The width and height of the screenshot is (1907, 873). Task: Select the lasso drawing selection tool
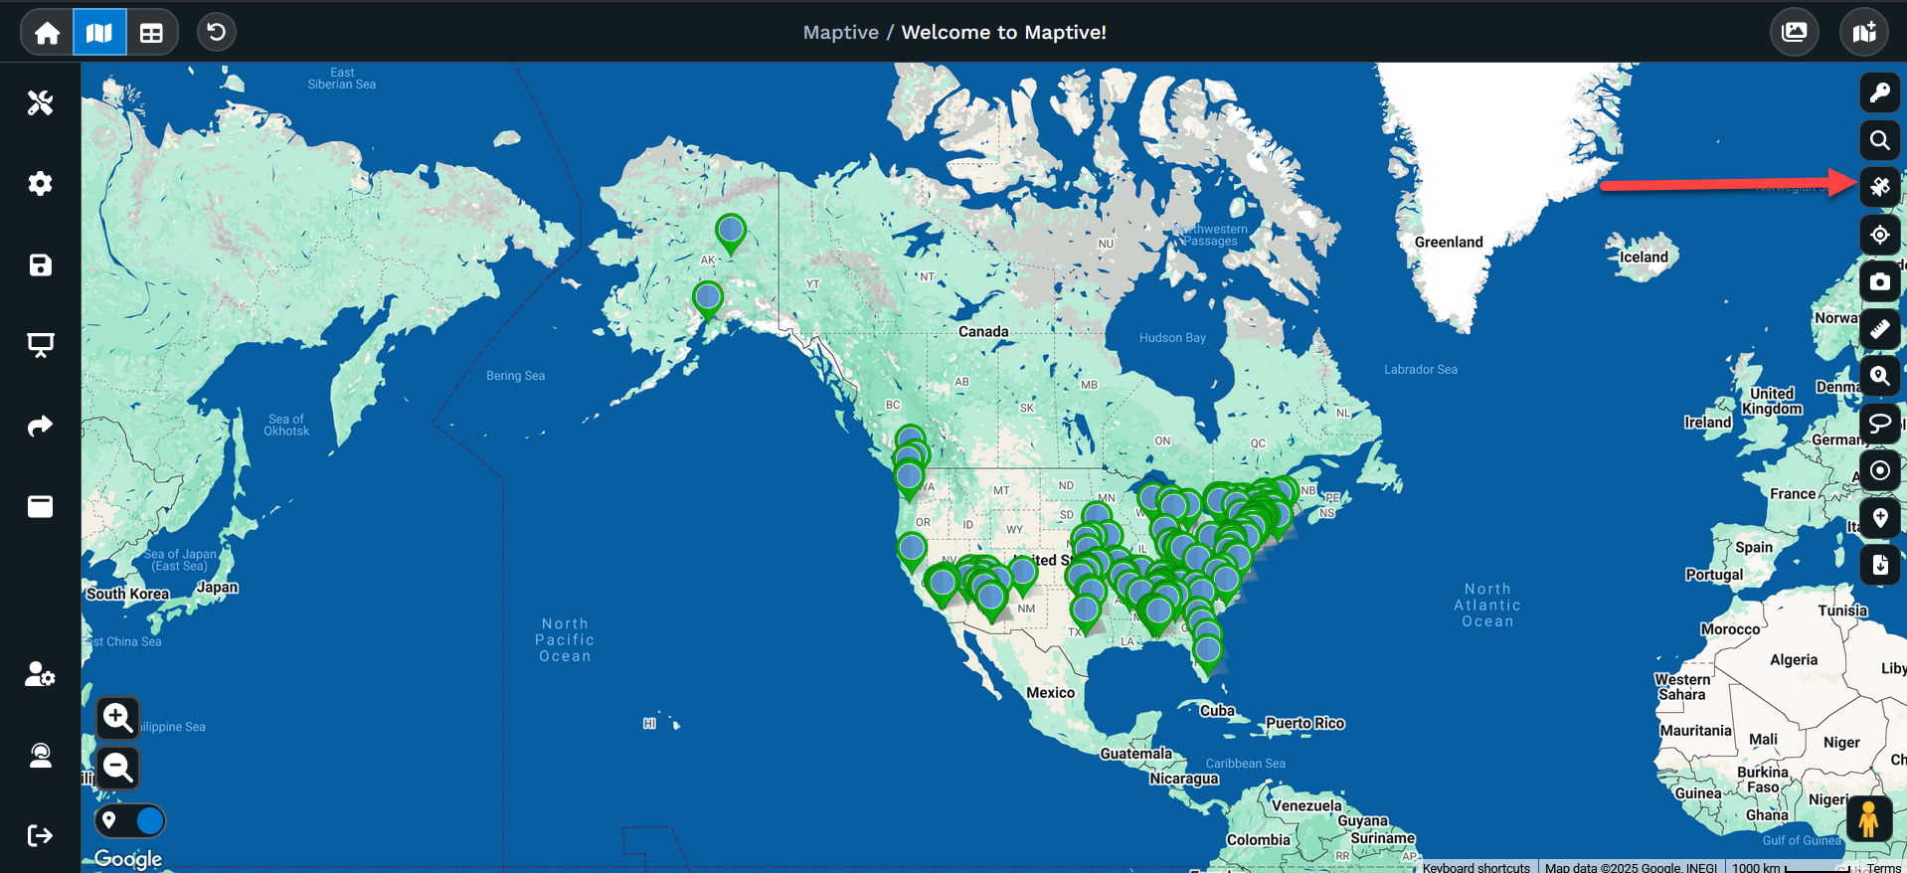1879,423
